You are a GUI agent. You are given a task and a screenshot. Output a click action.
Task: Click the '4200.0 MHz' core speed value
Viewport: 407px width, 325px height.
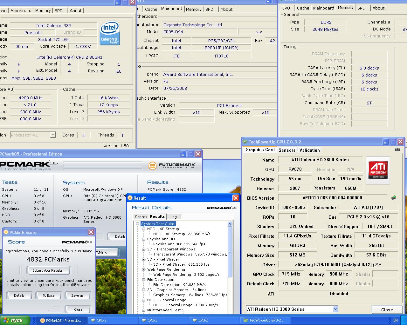pyautogui.click(x=31, y=98)
